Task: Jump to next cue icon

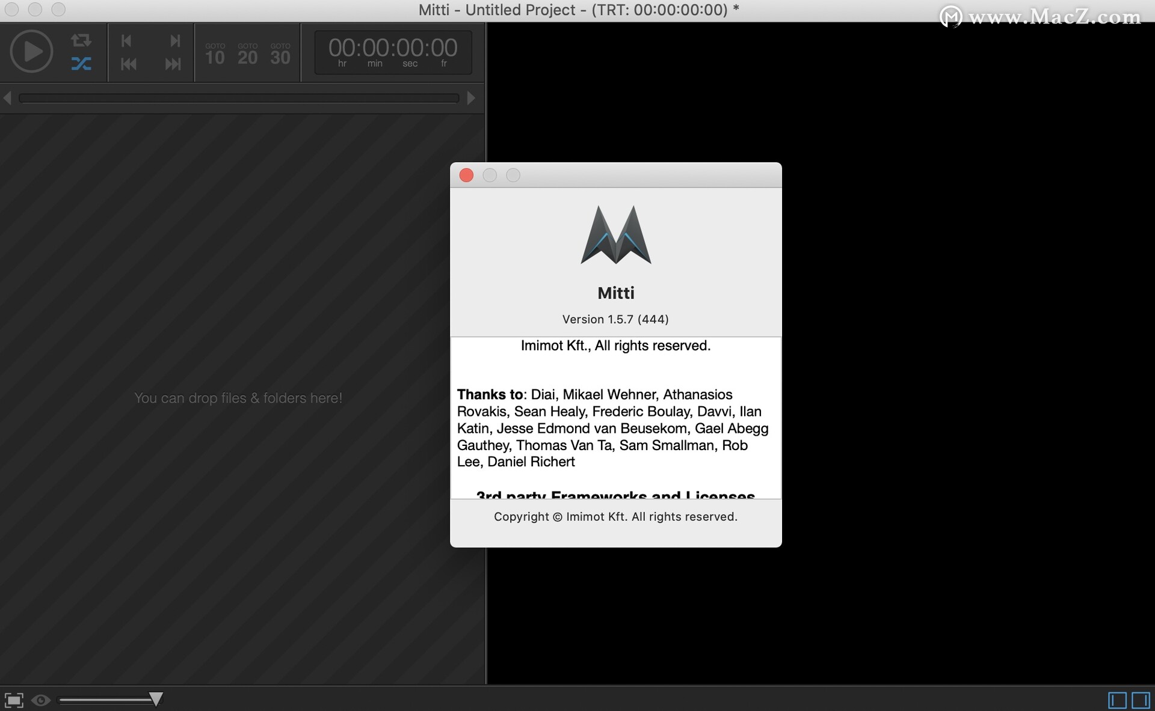Action: (x=174, y=40)
